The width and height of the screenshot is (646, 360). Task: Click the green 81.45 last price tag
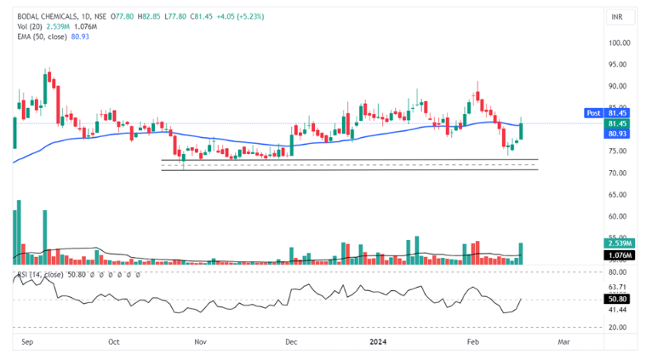click(617, 123)
